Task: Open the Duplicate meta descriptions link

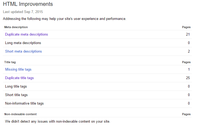Action: pyautogui.click(x=26, y=35)
